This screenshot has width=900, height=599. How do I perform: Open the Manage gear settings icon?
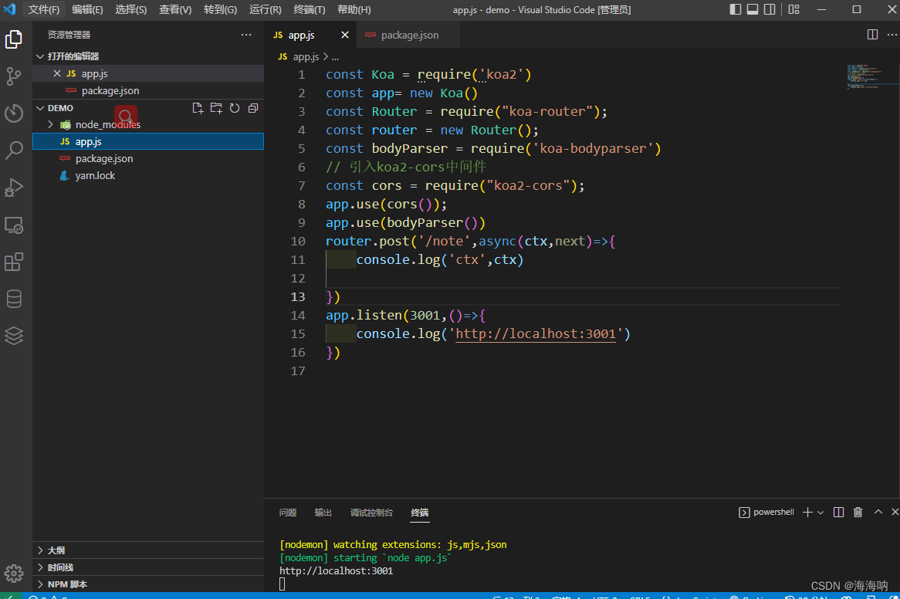tap(14, 573)
